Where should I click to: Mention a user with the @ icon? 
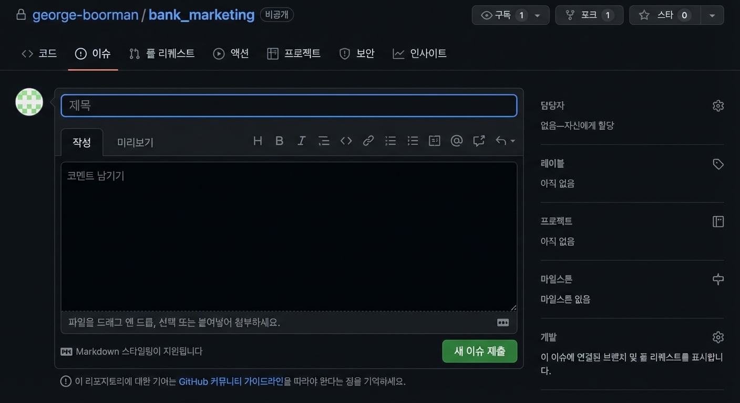coord(457,141)
